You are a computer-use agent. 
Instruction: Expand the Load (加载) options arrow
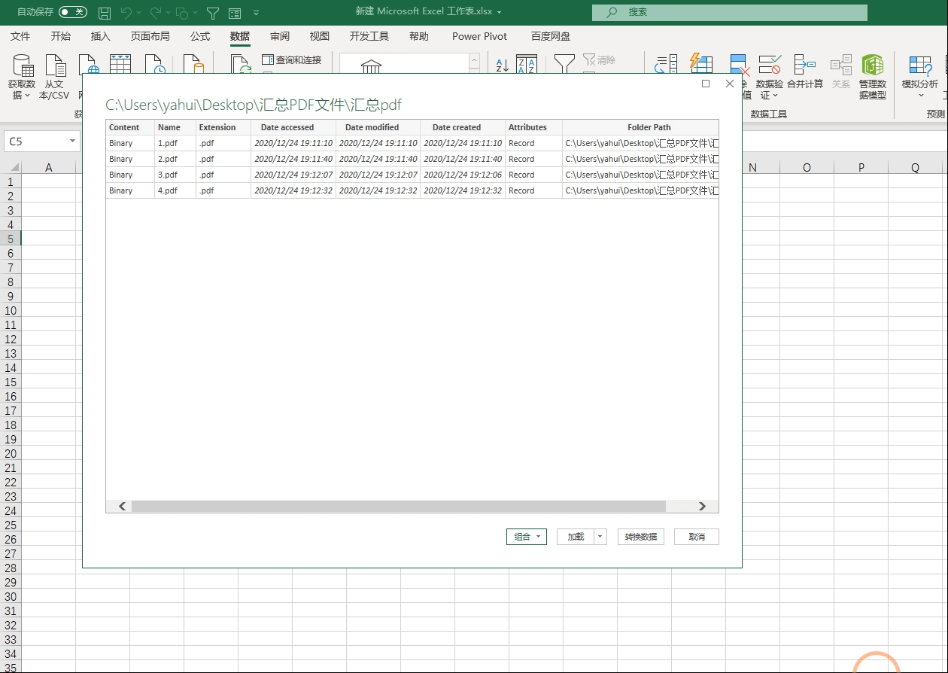pos(600,537)
